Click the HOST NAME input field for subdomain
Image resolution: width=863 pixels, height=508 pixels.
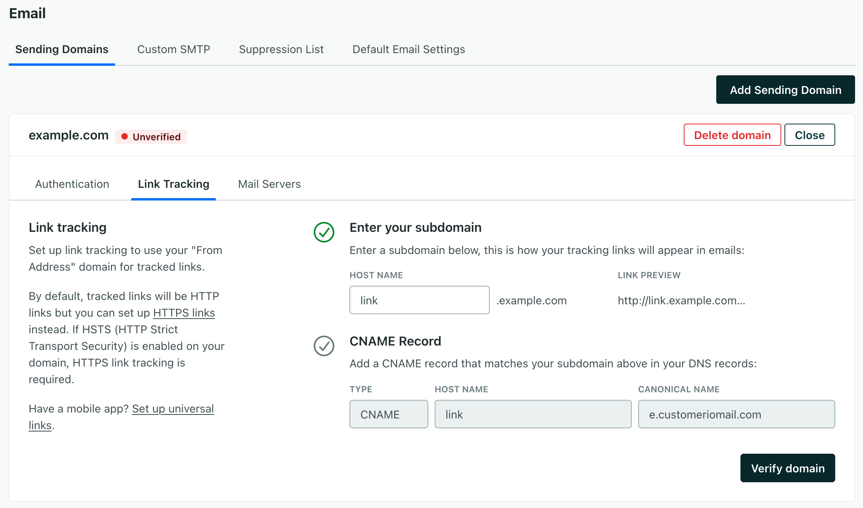(x=419, y=300)
